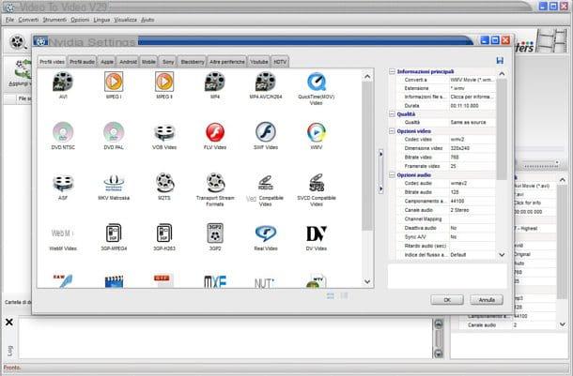Pick the MKV Matroska icon
573x376 pixels.
click(114, 183)
